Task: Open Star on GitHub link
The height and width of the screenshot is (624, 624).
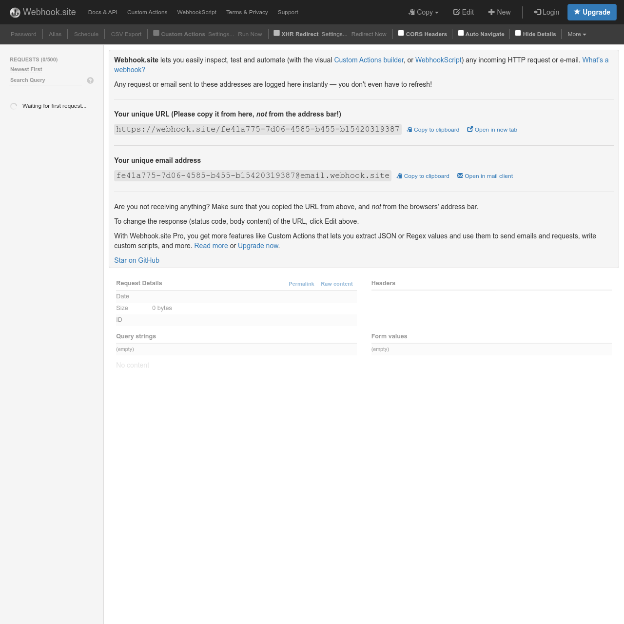Action: (136, 260)
